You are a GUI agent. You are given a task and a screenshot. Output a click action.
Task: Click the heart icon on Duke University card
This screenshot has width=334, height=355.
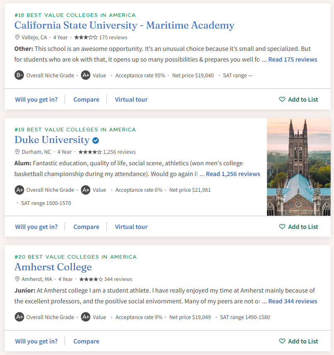282,227
